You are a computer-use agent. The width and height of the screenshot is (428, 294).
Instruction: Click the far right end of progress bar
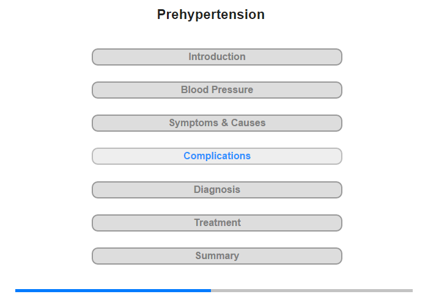tap(411, 290)
